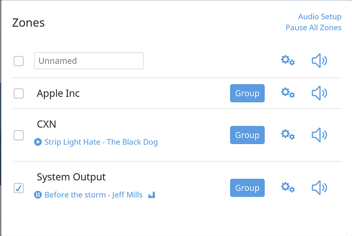This screenshot has height=236, width=352.
Task: Open volume control for Unnamed zone
Action: click(x=319, y=61)
